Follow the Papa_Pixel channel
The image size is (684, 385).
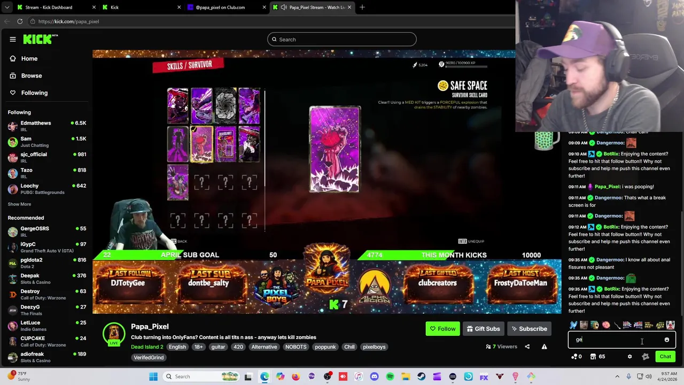[442, 329]
